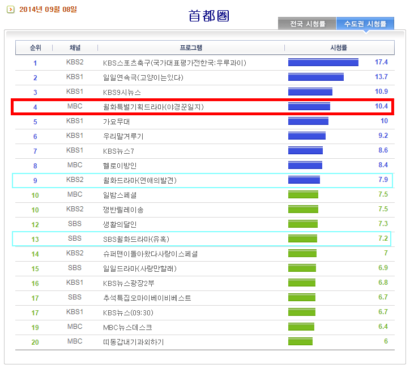
Task: Click the green rating bar for 생활의달인
Action: click(x=303, y=224)
